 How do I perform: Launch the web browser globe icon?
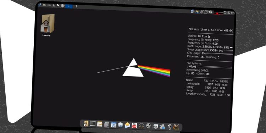click(120, 125)
